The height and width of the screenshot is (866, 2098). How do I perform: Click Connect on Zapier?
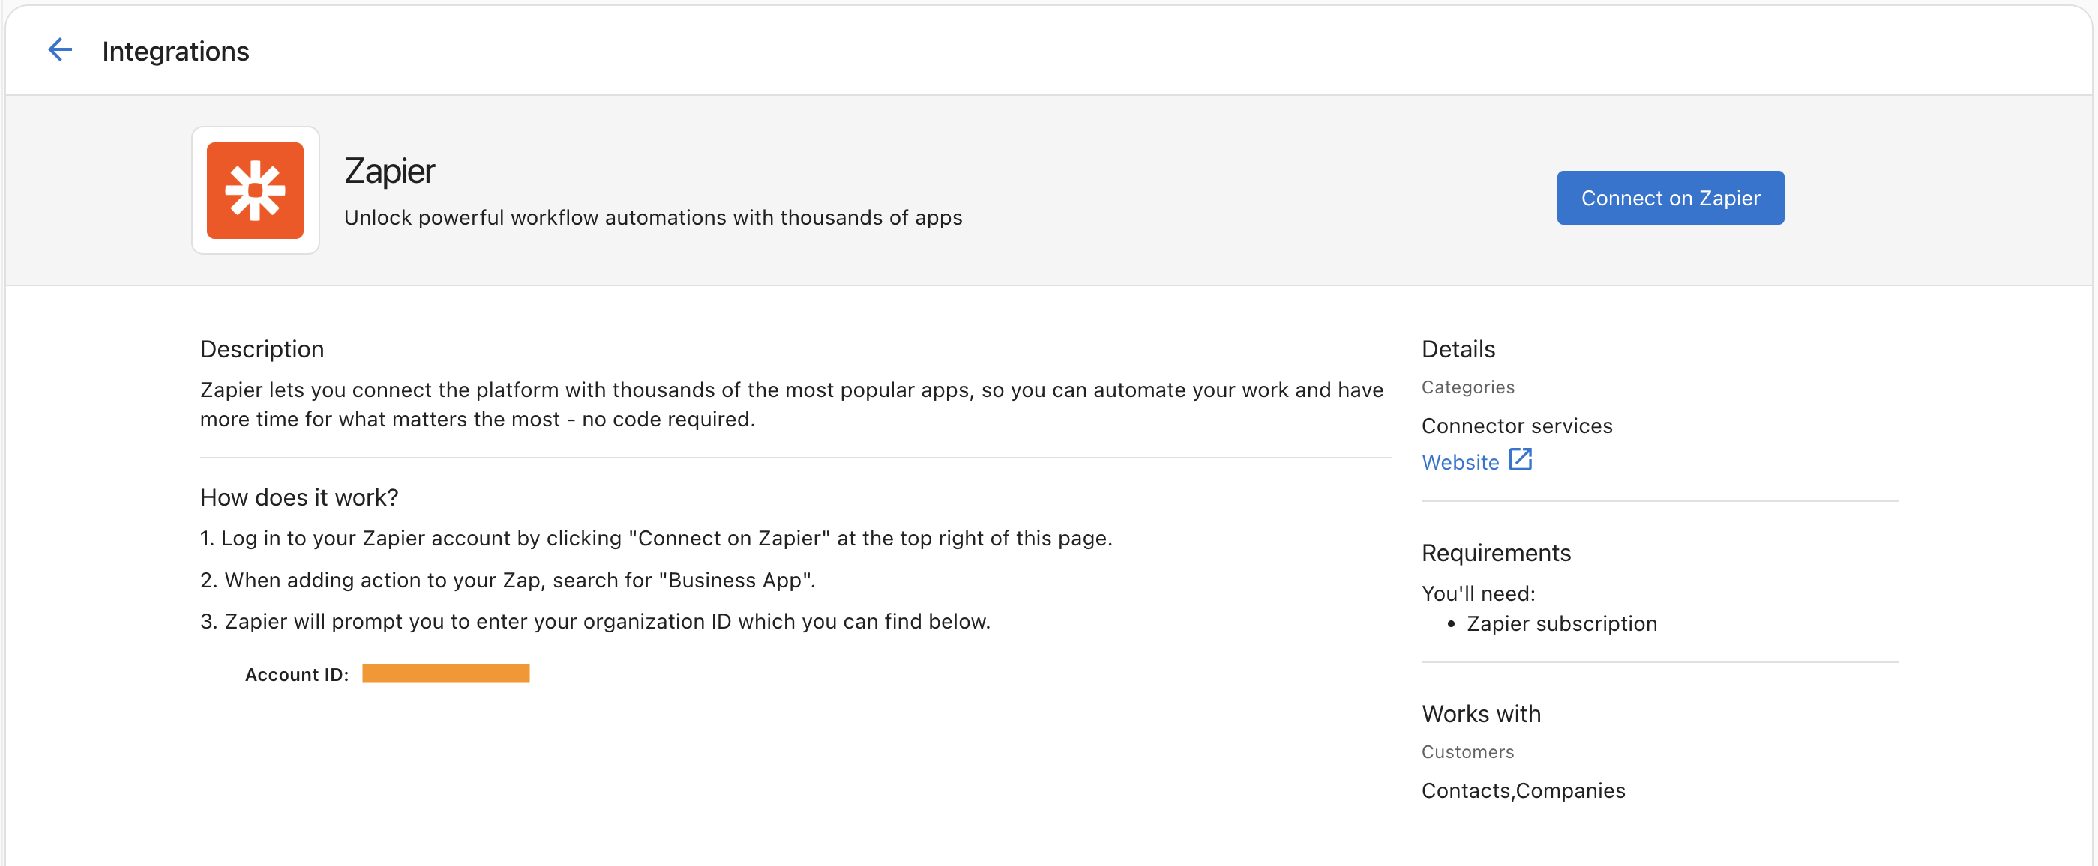point(1670,197)
